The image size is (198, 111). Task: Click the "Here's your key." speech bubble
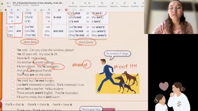pyautogui.click(x=91, y=109)
